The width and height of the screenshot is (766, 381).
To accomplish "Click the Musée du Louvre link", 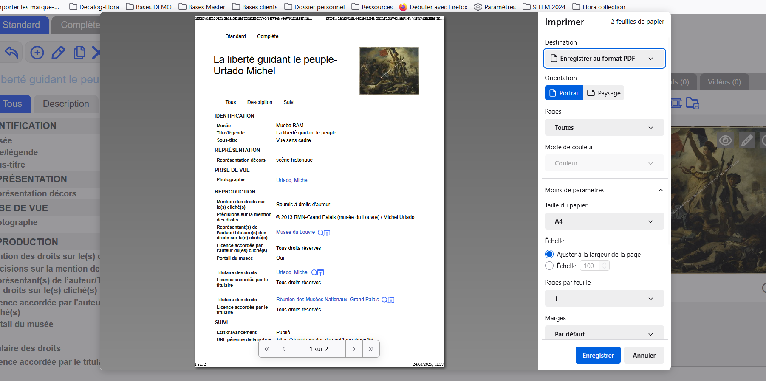I will (x=296, y=232).
